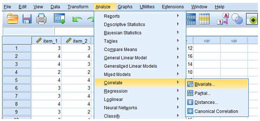Open the Transform menu
Image resolution: width=260 pixels, height=121 pixels.
[x=78, y=7]
